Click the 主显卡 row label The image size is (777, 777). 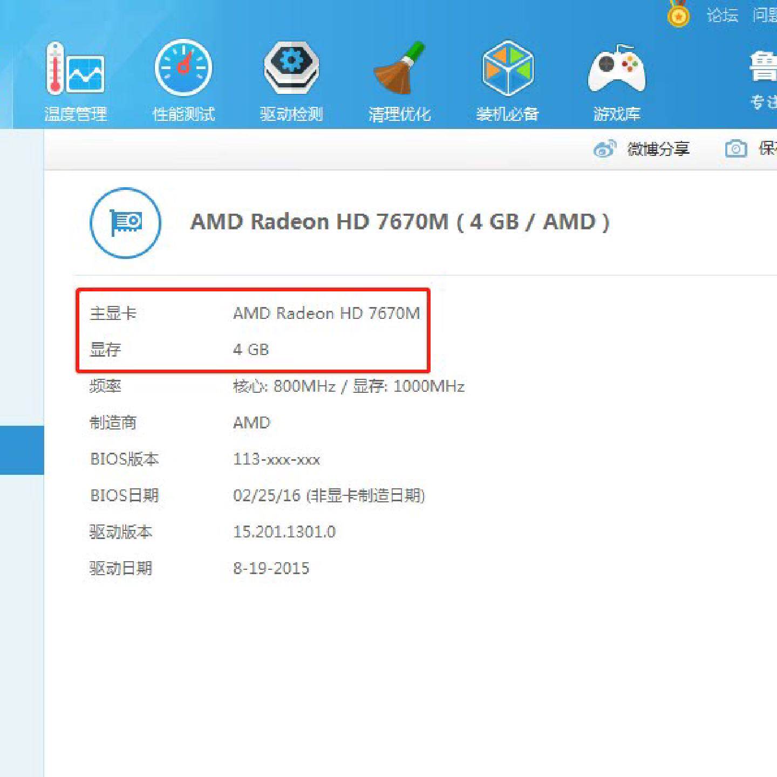(113, 313)
